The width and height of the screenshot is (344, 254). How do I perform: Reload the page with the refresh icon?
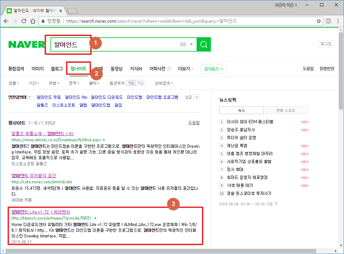pyautogui.click(x=24, y=21)
